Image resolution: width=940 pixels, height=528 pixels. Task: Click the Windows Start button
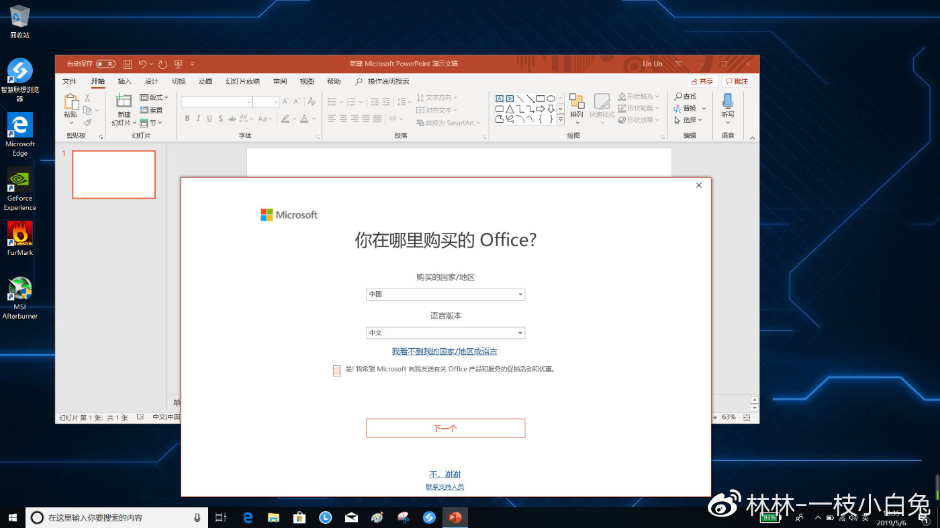click(x=12, y=517)
